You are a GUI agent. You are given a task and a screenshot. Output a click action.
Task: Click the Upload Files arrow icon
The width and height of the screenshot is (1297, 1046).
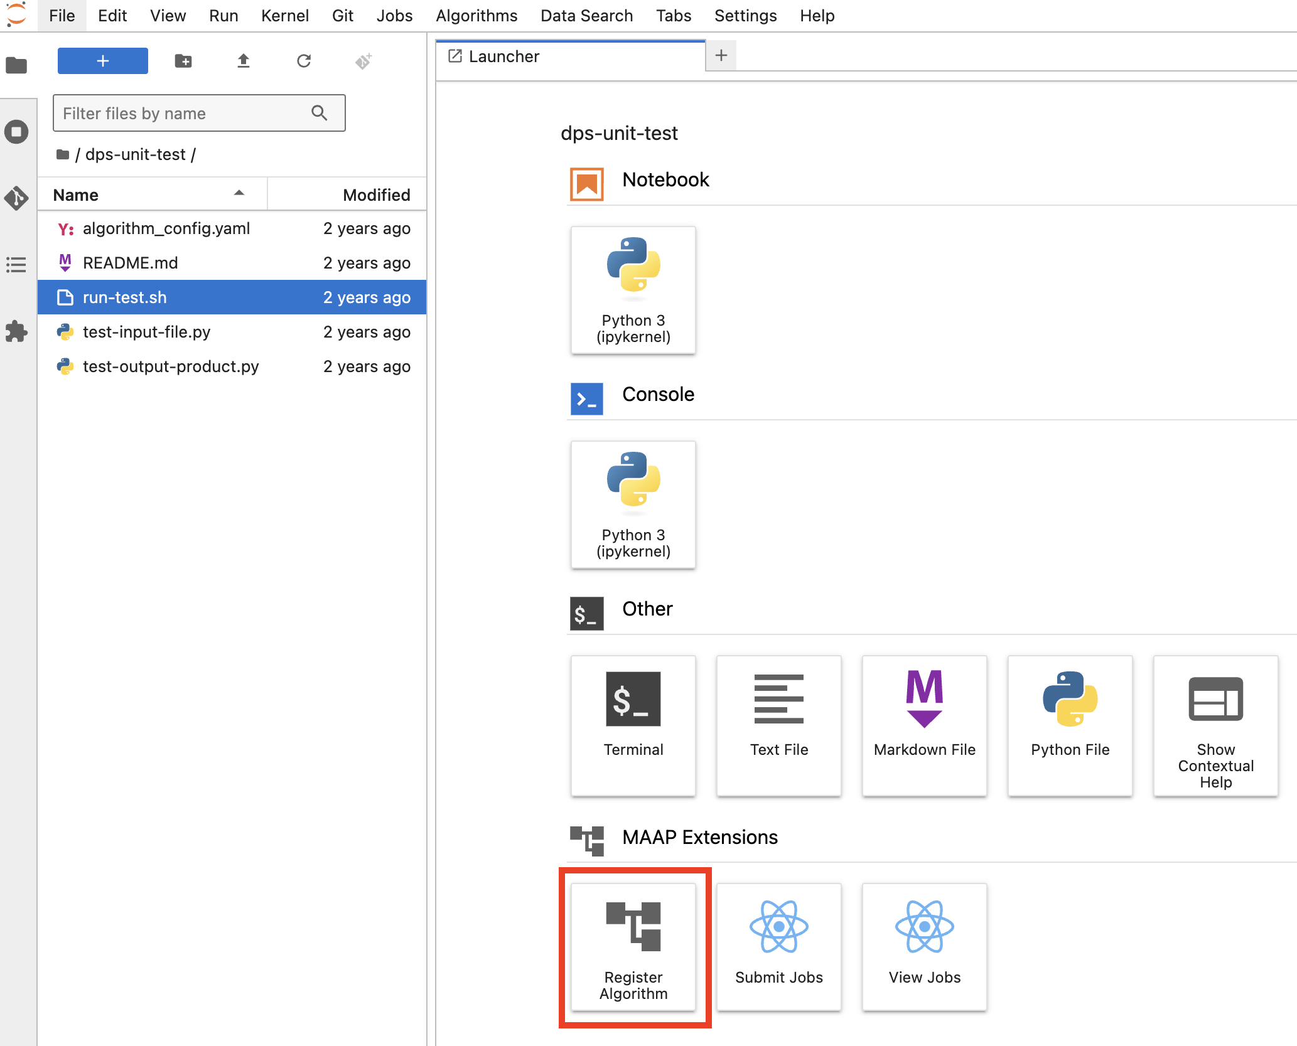point(244,61)
